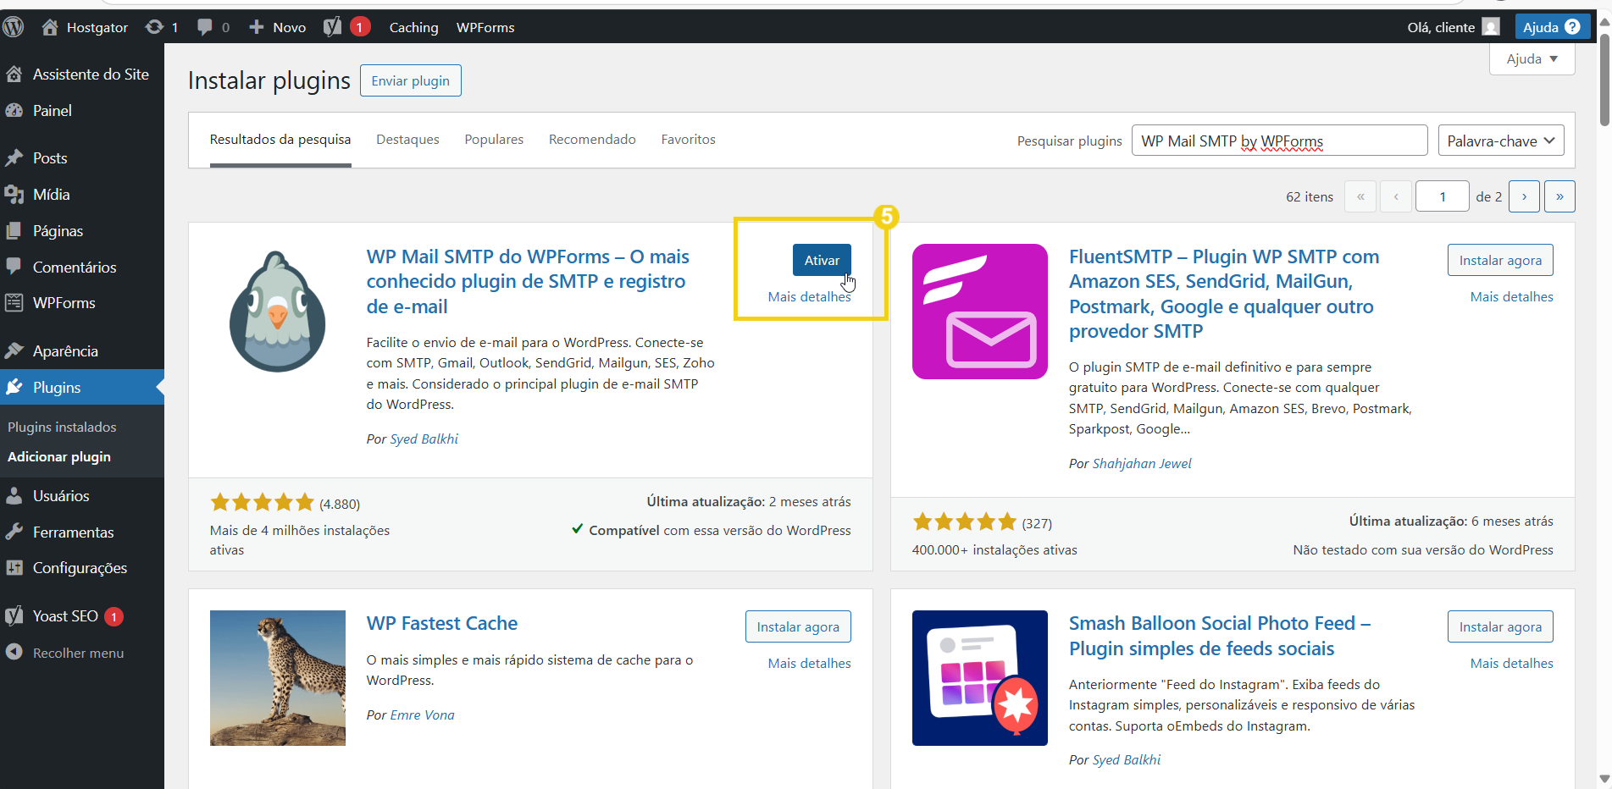Open Mais detalhes for WP Fastest Cache
This screenshot has height=789, width=1612.
[x=809, y=664]
